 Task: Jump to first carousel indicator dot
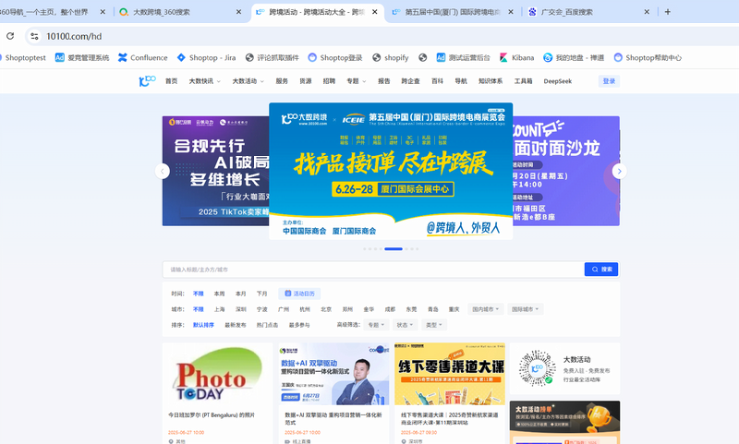[364, 248]
